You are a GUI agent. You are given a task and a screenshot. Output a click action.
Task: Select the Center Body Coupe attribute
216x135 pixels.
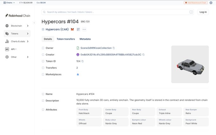pos(116,111)
